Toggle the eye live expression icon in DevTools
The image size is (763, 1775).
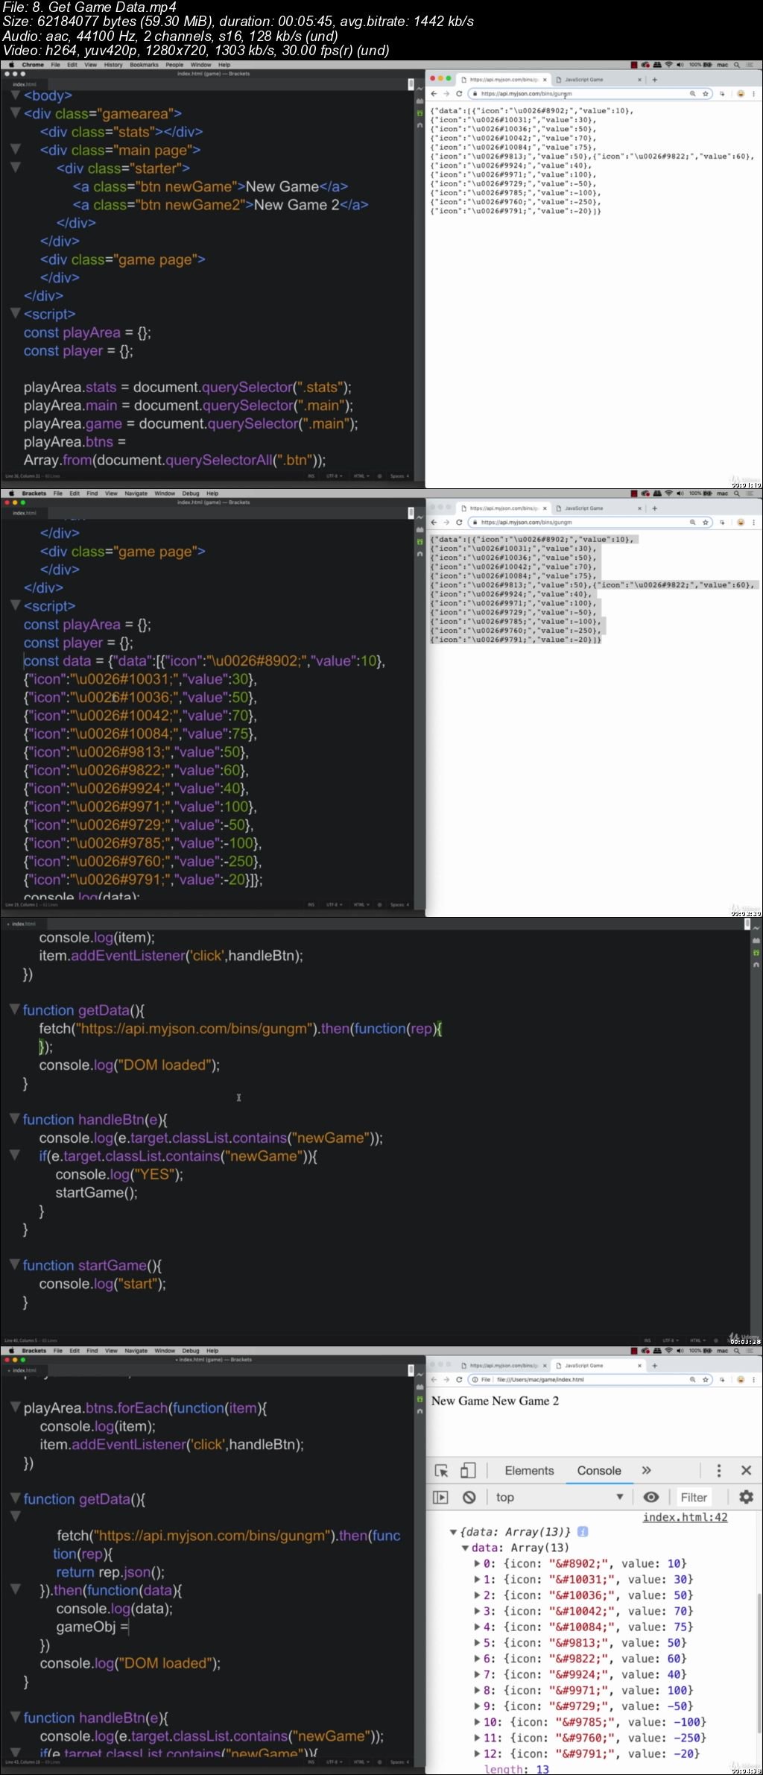(650, 1497)
